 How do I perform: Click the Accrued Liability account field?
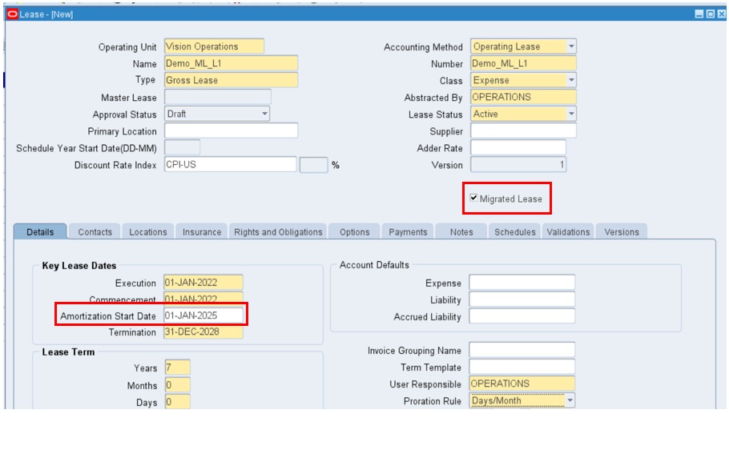pyautogui.click(x=522, y=316)
